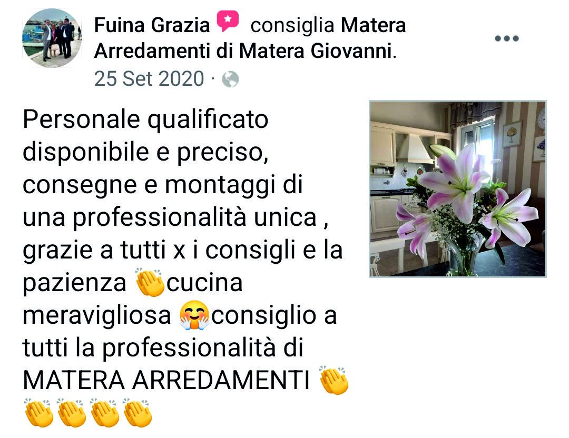The height and width of the screenshot is (438, 569).
Task: Click clapping emoji beside "MATERA ARREDAMENTI"
Action: point(334,380)
